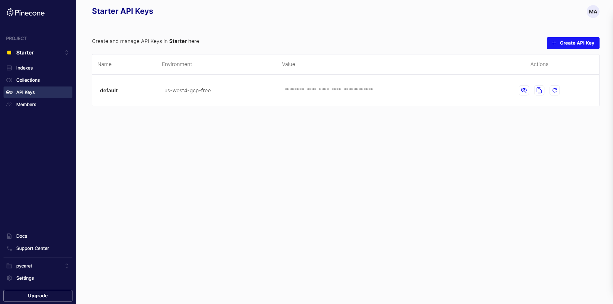Click the API Keys key icon
The width and height of the screenshot is (613, 304).
[x=9, y=92]
